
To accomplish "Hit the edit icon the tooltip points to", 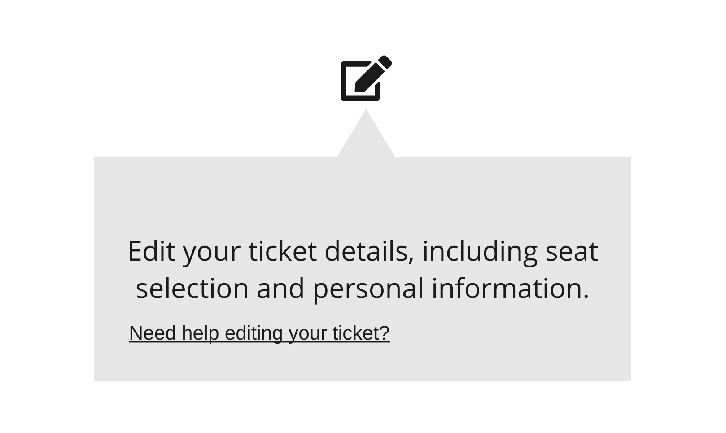I will [365, 79].
